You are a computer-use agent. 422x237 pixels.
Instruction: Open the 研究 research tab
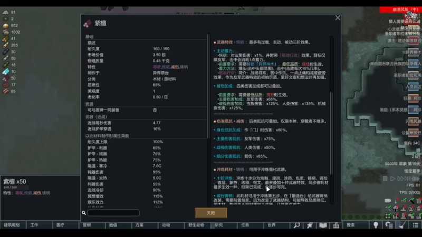pyautogui.click(x=224, y=225)
